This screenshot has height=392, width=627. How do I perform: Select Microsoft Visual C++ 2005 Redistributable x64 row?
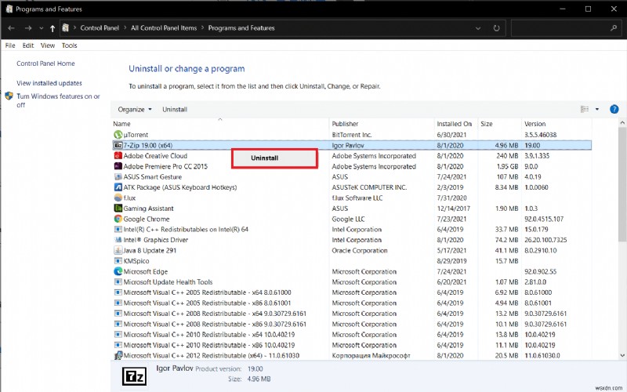[352, 292]
